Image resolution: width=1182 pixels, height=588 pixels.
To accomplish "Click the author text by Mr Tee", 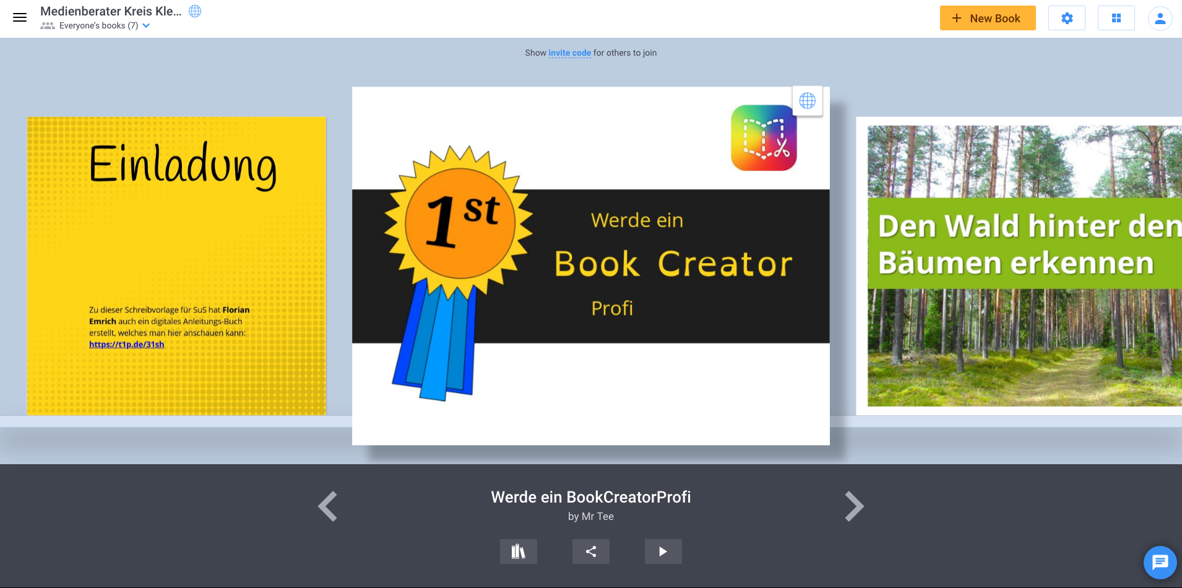I will click(x=591, y=516).
